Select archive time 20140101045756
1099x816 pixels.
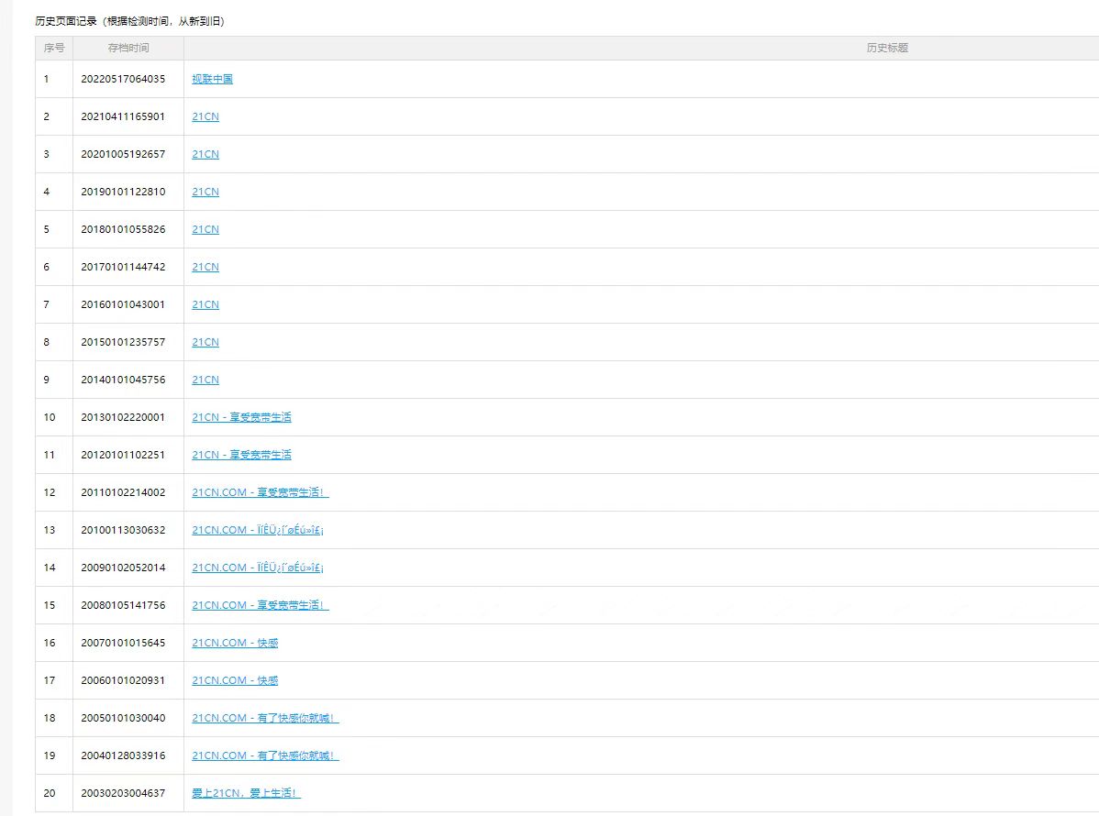(x=123, y=380)
